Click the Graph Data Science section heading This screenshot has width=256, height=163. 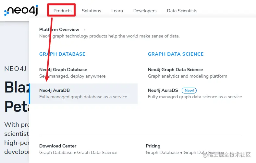[x=176, y=54]
